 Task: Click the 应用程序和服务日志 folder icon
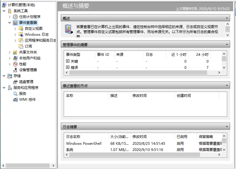tap(21, 40)
